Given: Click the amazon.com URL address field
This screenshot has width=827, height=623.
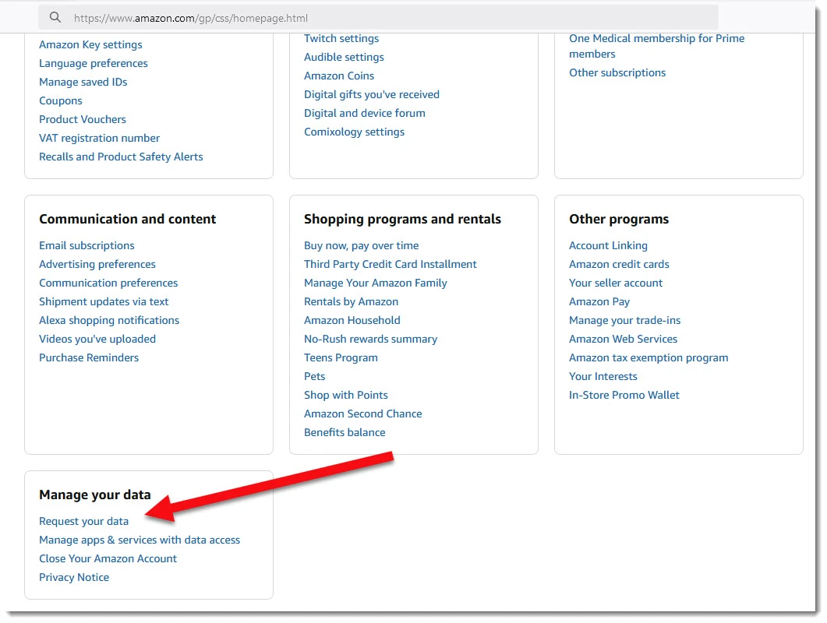Looking at the screenshot, I should coord(378,18).
